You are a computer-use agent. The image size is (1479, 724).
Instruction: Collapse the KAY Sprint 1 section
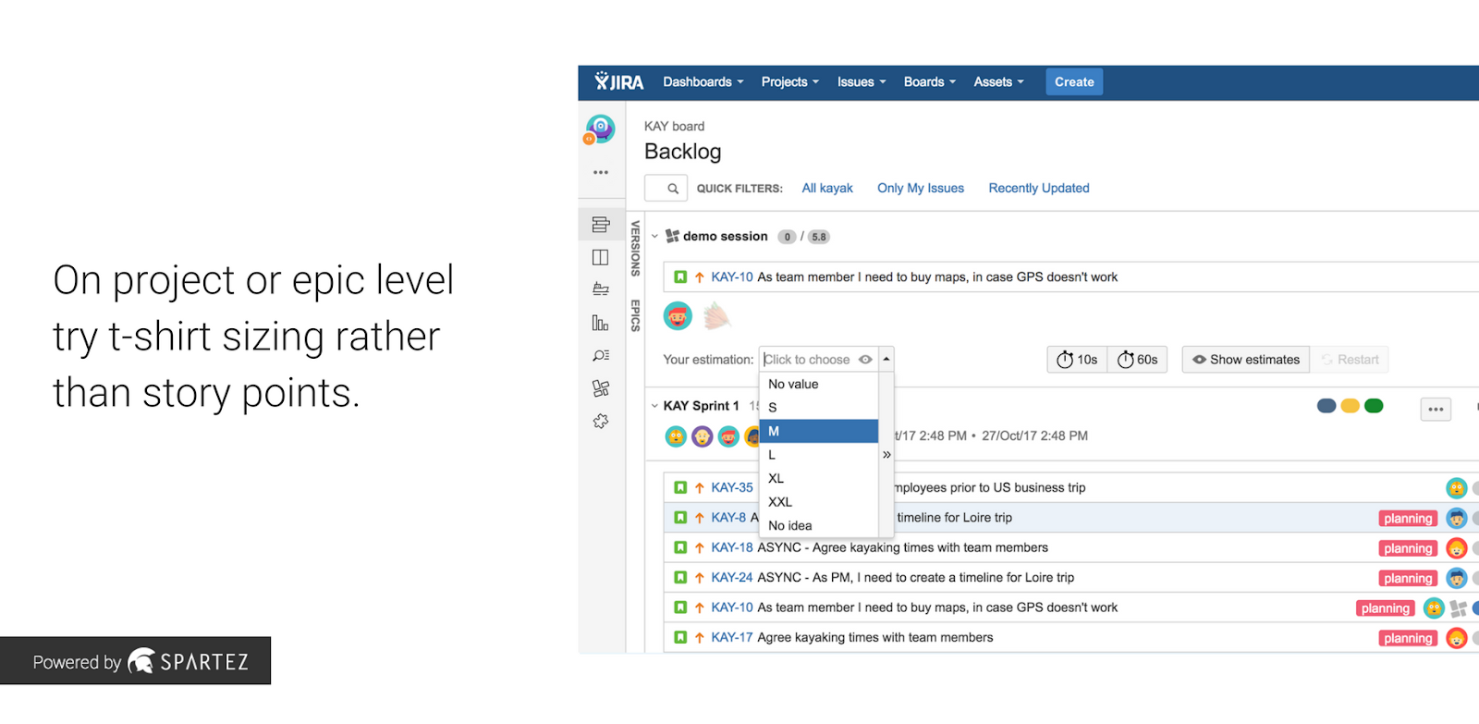pos(654,406)
